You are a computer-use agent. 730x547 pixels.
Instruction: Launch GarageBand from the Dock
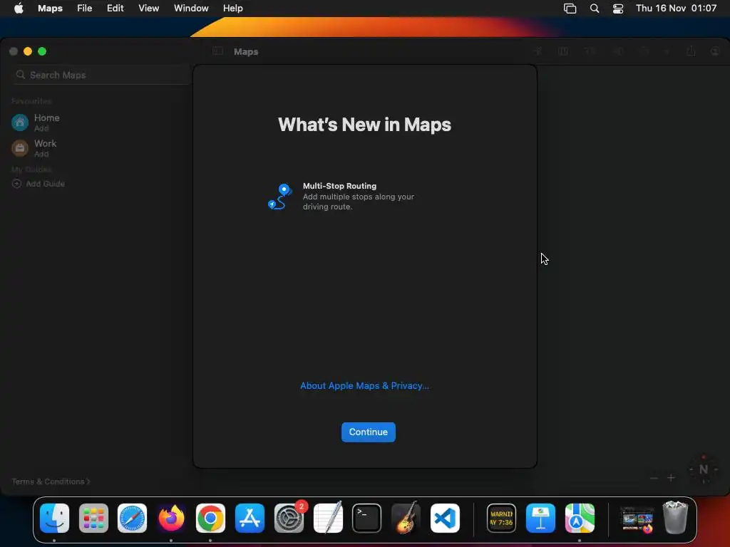point(406,519)
